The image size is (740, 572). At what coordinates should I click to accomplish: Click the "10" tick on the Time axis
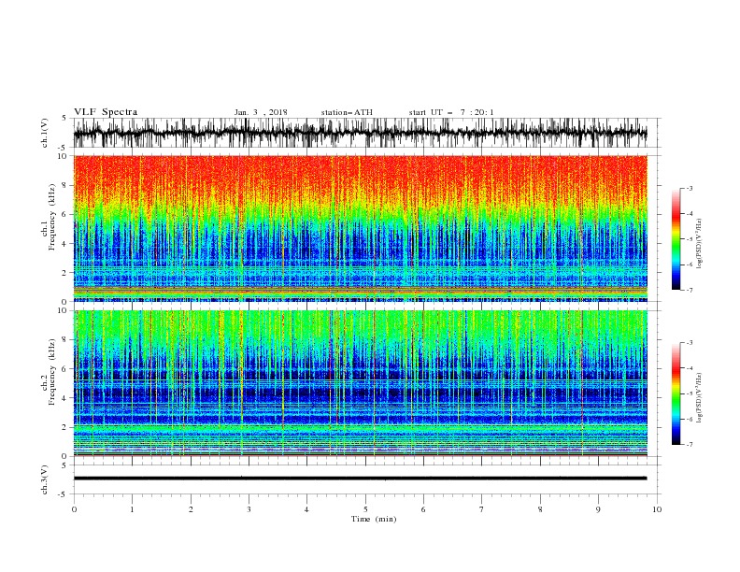click(x=657, y=509)
